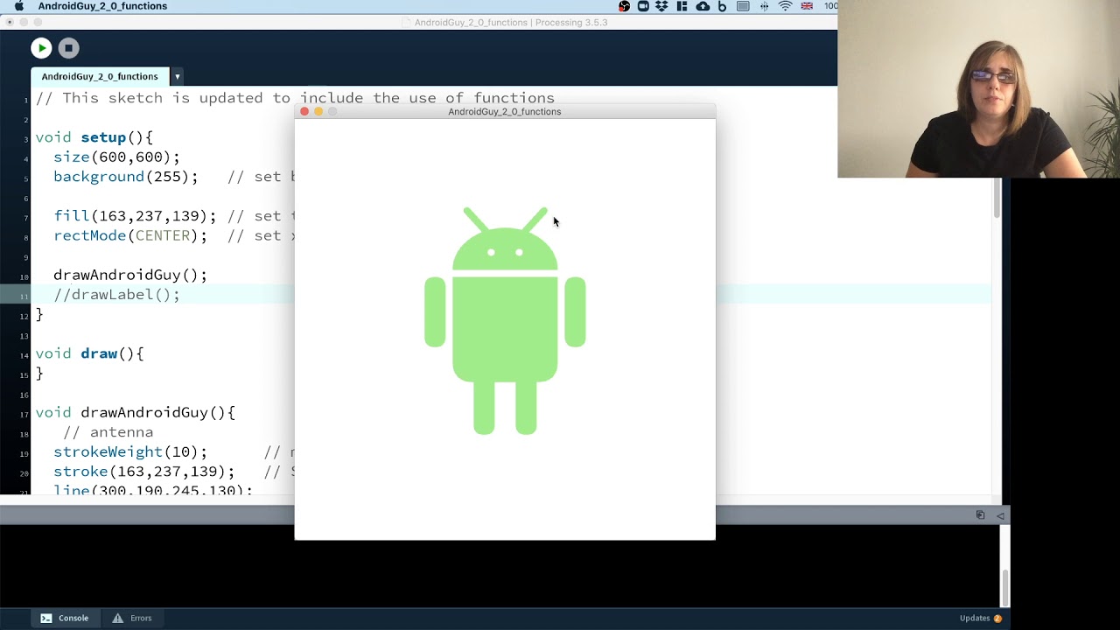Click the drawAndroidGuy(); call on line 10

tap(130, 275)
